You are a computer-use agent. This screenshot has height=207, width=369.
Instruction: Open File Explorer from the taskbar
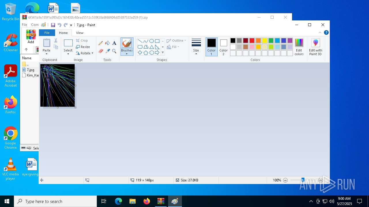pos(133,201)
